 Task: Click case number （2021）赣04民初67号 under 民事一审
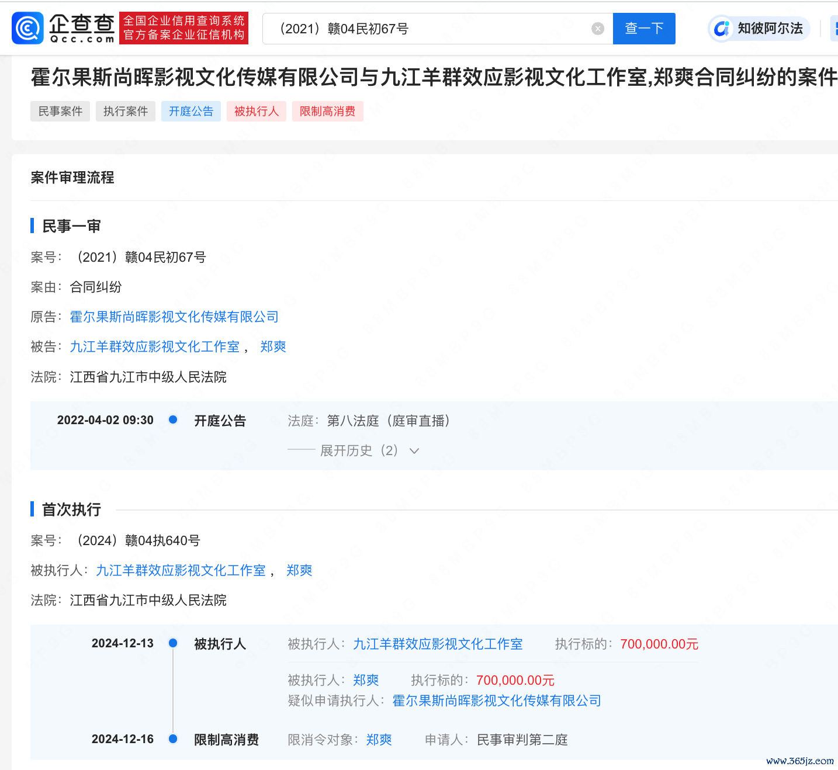pos(139,257)
